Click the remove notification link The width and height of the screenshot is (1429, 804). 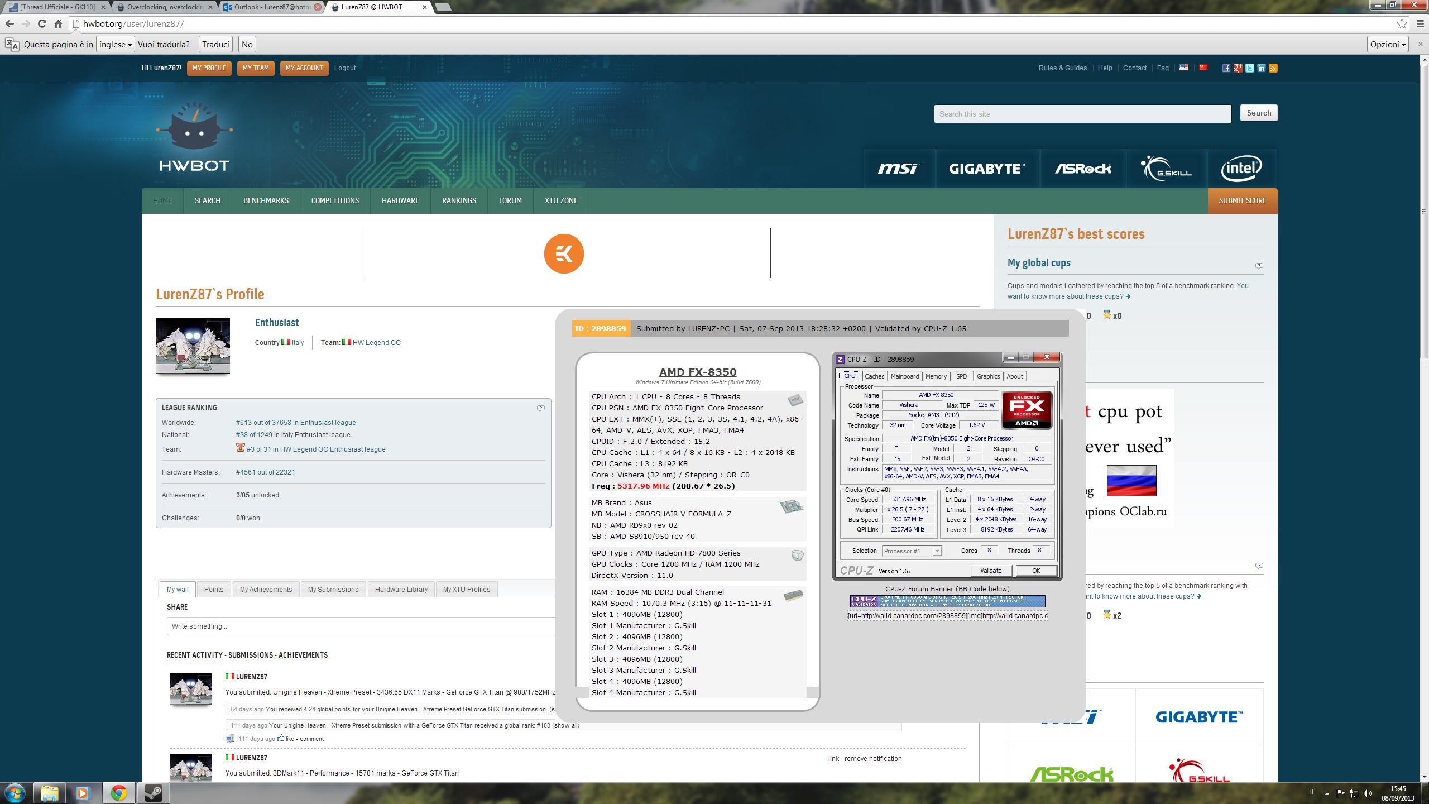[873, 759]
